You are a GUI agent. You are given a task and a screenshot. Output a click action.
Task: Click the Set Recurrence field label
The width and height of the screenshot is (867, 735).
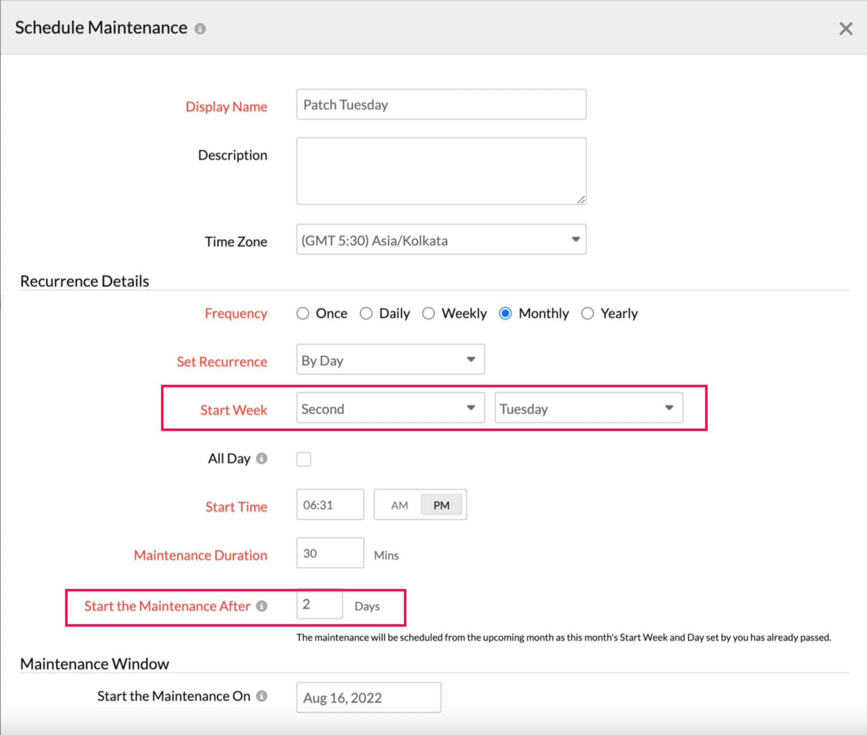(222, 362)
